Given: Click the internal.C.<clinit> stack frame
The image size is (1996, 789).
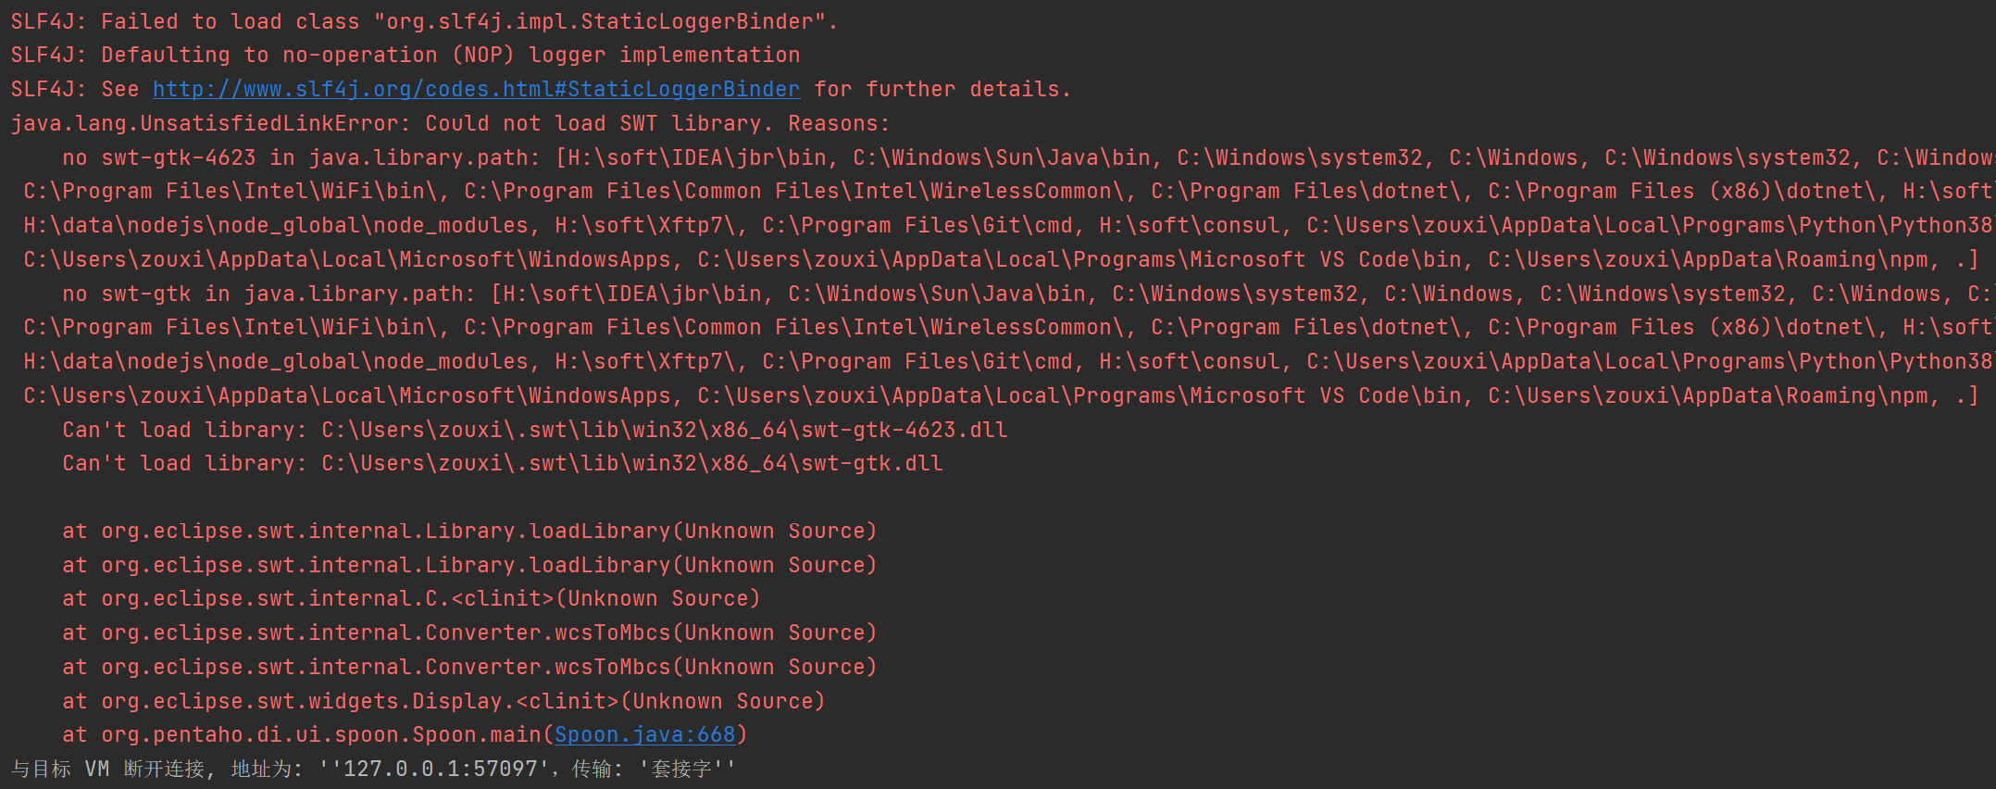Looking at the screenshot, I should 411,598.
